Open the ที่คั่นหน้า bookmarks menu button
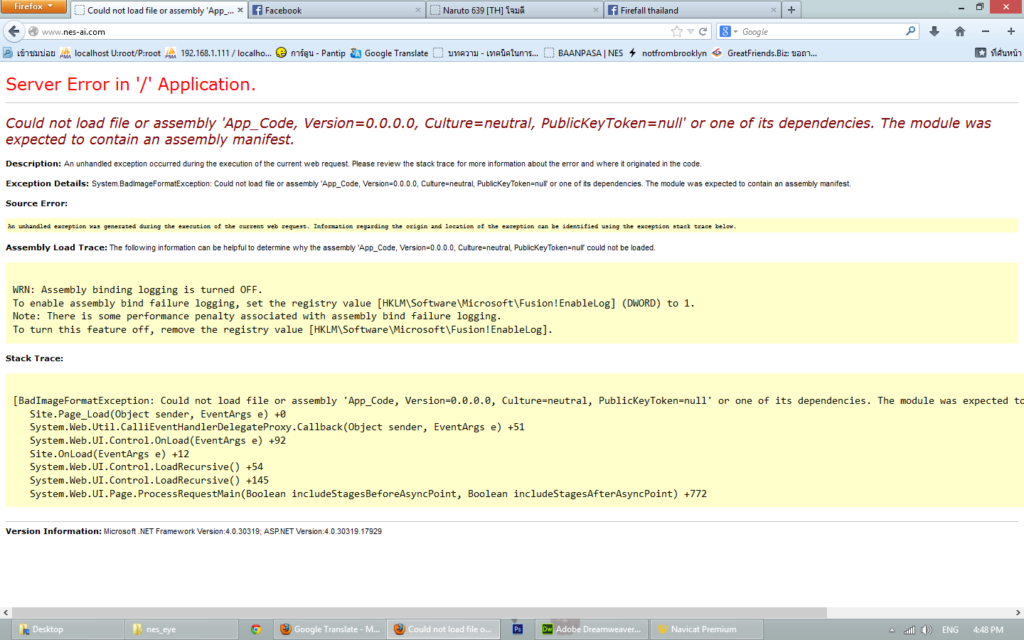The width and height of the screenshot is (1024, 640). point(998,53)
